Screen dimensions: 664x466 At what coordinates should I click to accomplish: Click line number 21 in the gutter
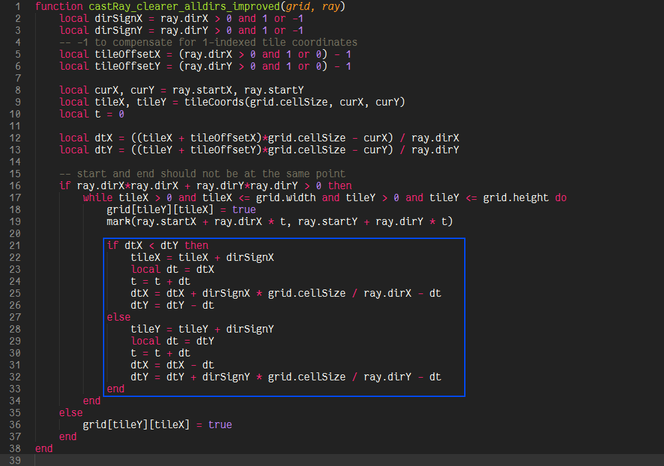pos(15,246)
